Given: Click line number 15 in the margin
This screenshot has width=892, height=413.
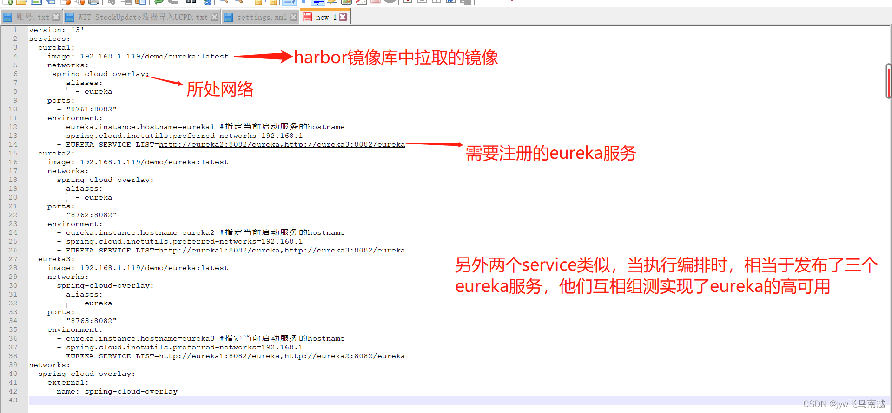Looking at the screenshot, I should (13, 153).
